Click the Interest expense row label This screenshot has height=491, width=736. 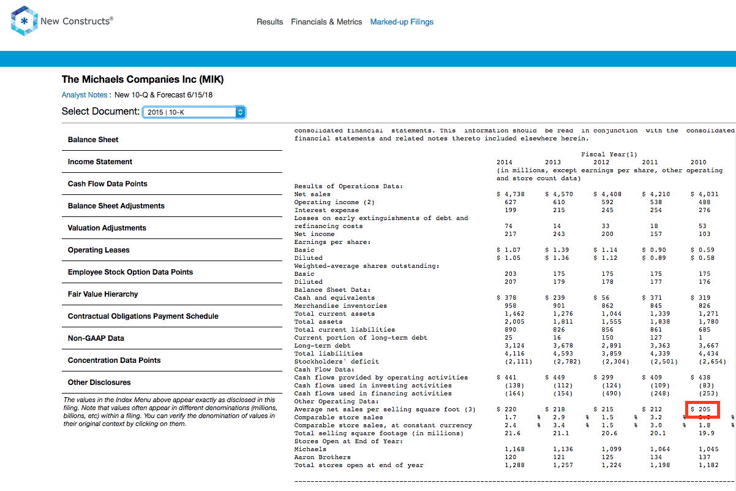click(x=326, y=210)
